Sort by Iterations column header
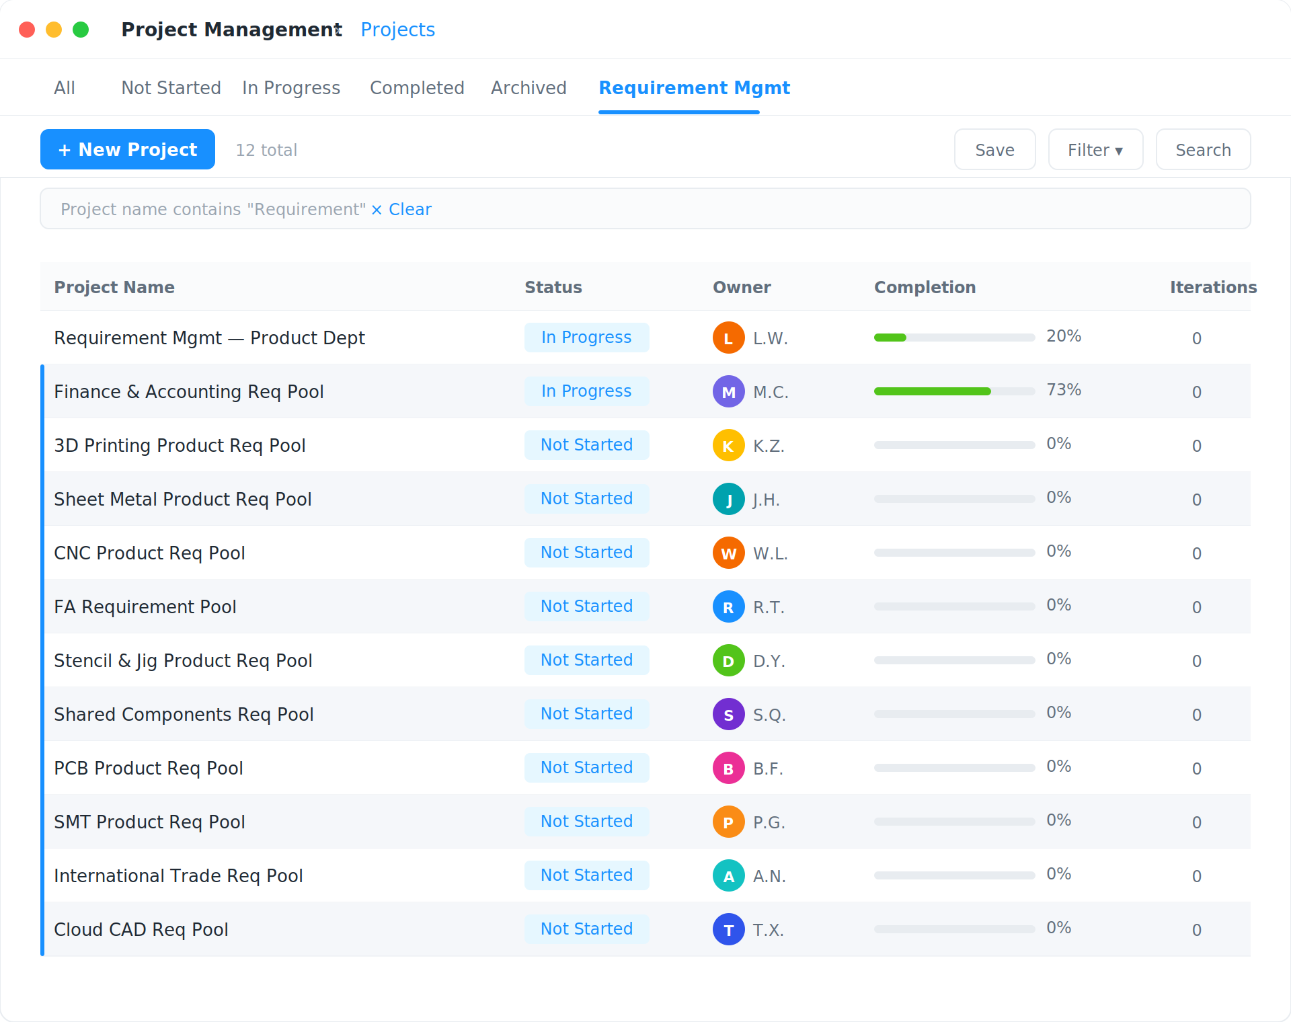The image size is (1291, 1022). coord(1213,287)
